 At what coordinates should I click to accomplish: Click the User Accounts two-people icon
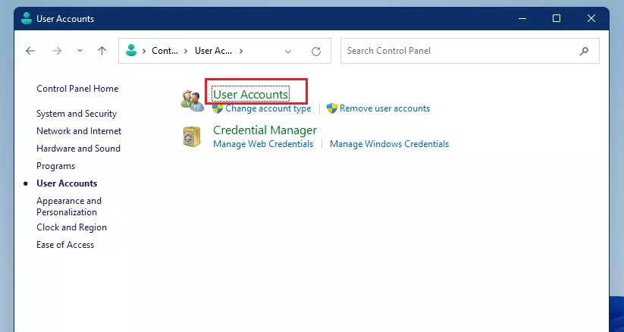pos(193,100)
